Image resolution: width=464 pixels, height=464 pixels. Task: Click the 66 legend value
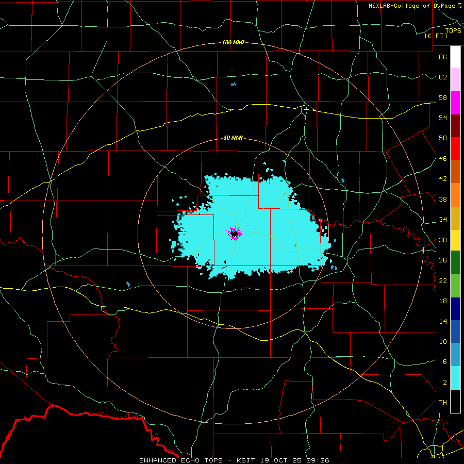tap(443, 57)
